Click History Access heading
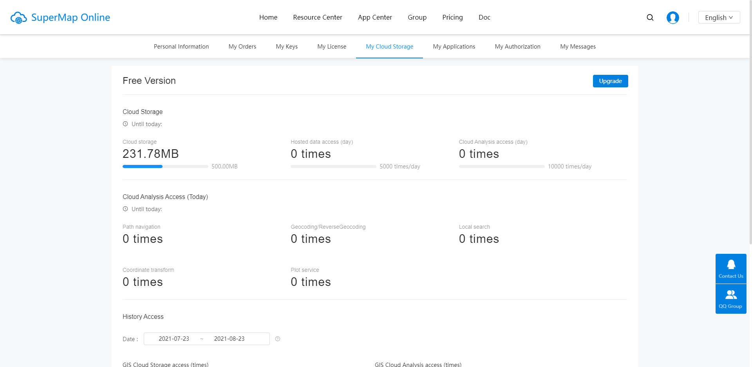Screen dimensions: 752x367 coord(143,316)
